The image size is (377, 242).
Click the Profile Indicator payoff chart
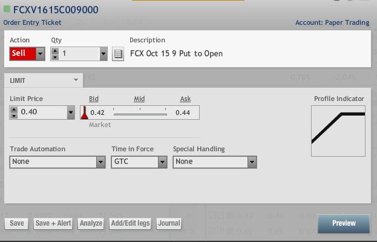[338, 131]
